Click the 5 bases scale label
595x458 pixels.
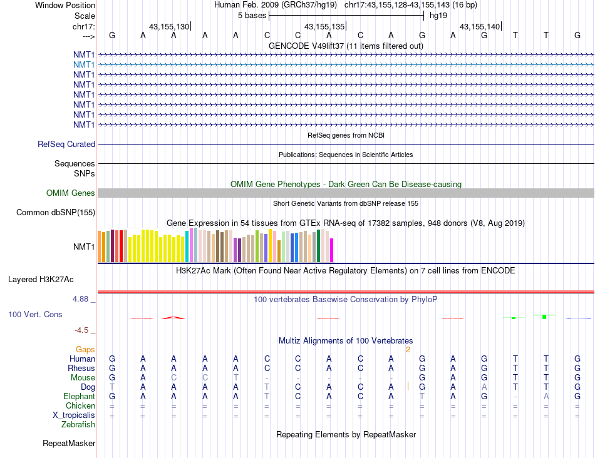point(252,16)
